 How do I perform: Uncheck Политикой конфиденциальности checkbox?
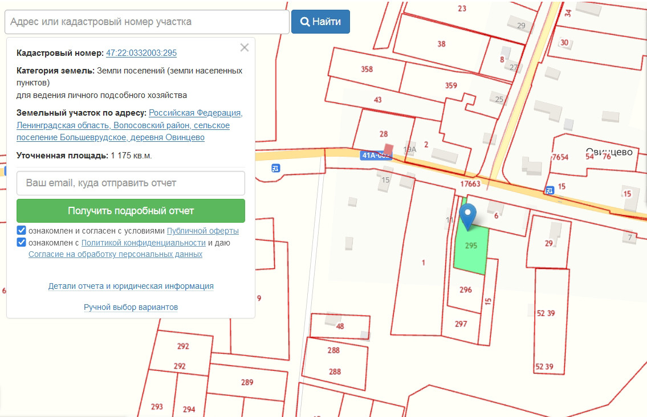pos(22,242)
